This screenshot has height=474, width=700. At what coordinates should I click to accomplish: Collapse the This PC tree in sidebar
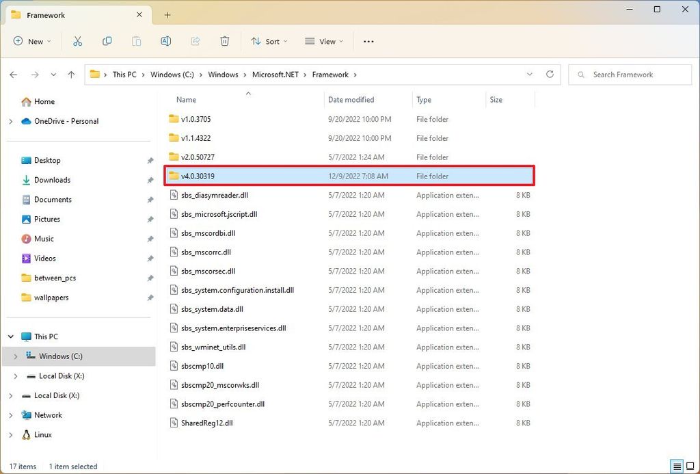(x=11, y=336)
